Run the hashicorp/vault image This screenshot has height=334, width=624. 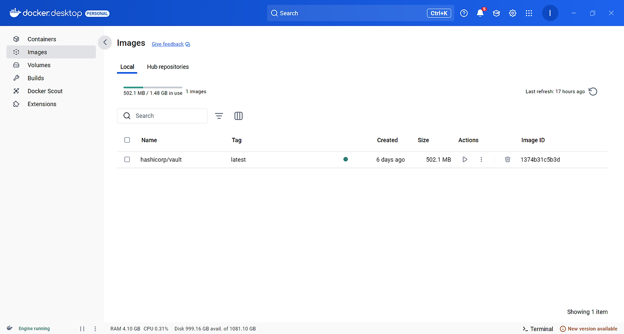(465, 159)
